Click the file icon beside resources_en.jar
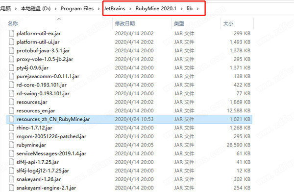 tap(11, 110)
